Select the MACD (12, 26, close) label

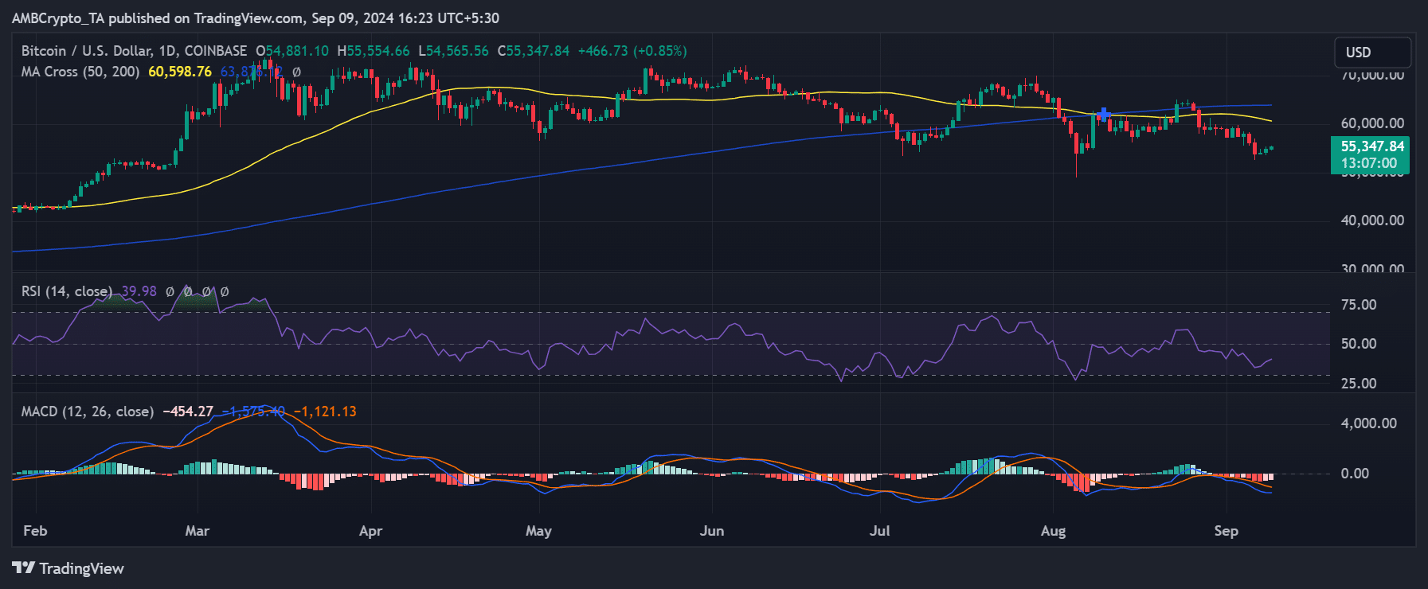click(x=88, y=412)
